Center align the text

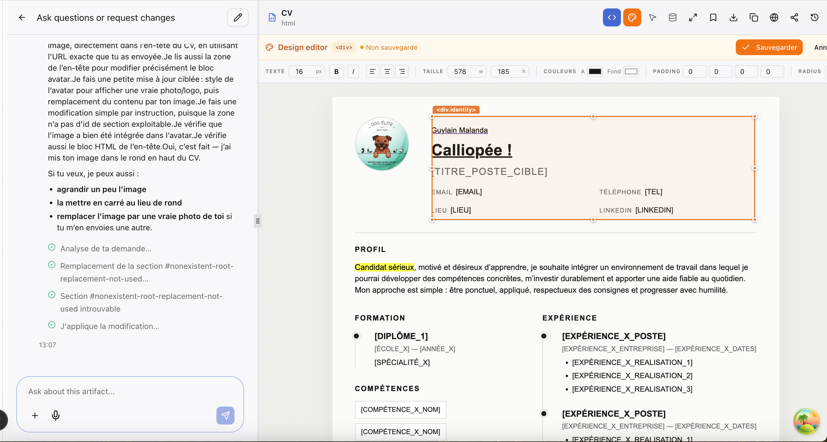pos(387,71)
